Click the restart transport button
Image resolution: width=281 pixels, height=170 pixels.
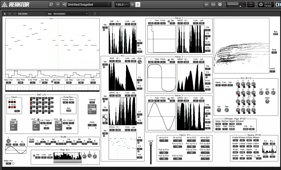[x=132, y=4]
